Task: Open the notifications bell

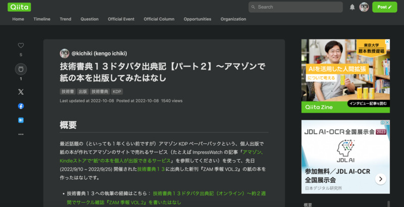Action: [352, 7]
